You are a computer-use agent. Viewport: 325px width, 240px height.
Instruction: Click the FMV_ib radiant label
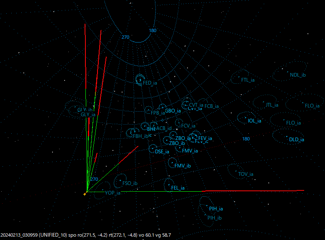(182, 166)
